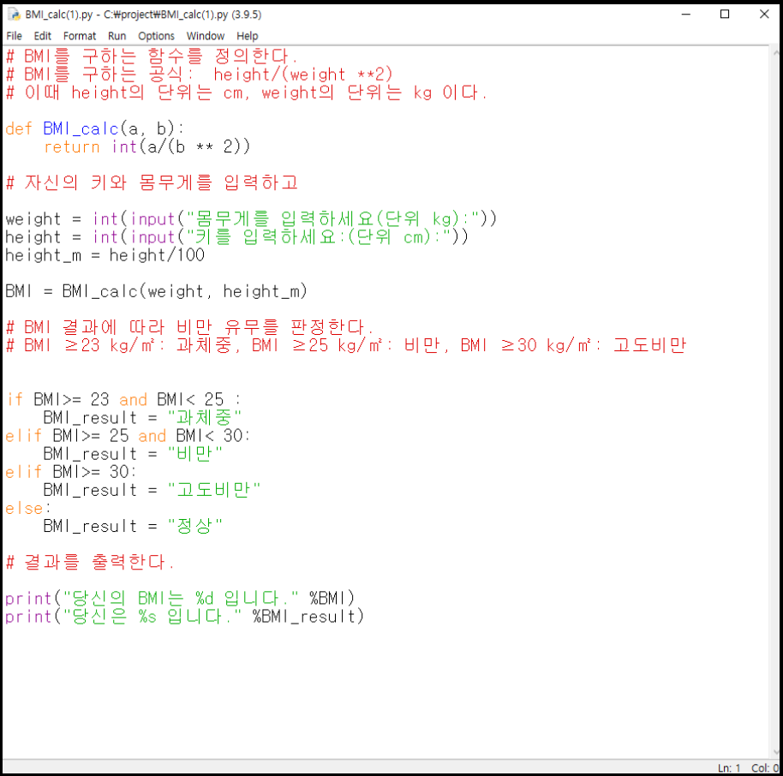Viewport: 783px width, 776px height.
Task: Click the height = int(input(...)) line
Action: click(237, 237)
